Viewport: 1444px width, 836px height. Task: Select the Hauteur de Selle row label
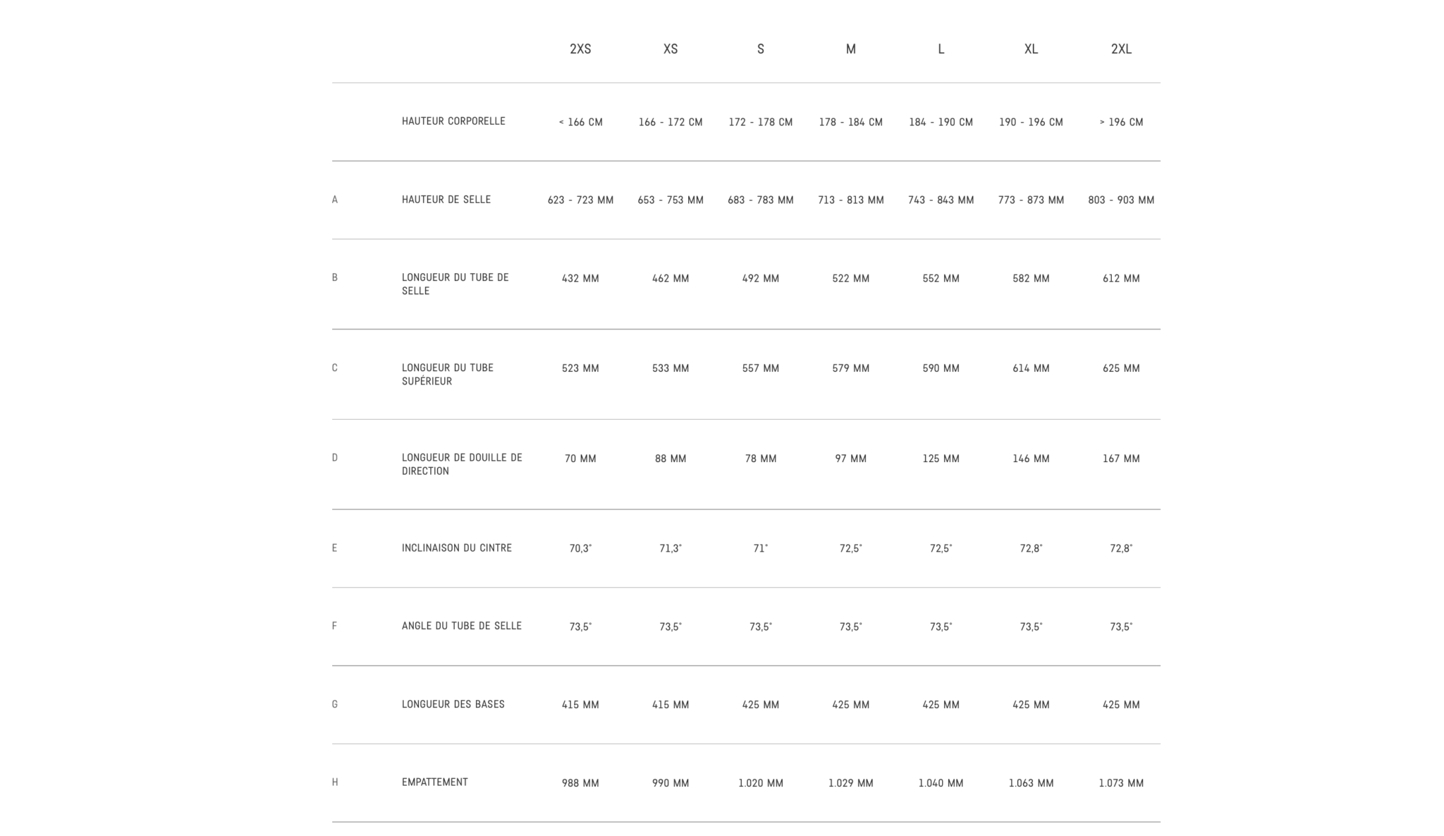click(446, 200)
